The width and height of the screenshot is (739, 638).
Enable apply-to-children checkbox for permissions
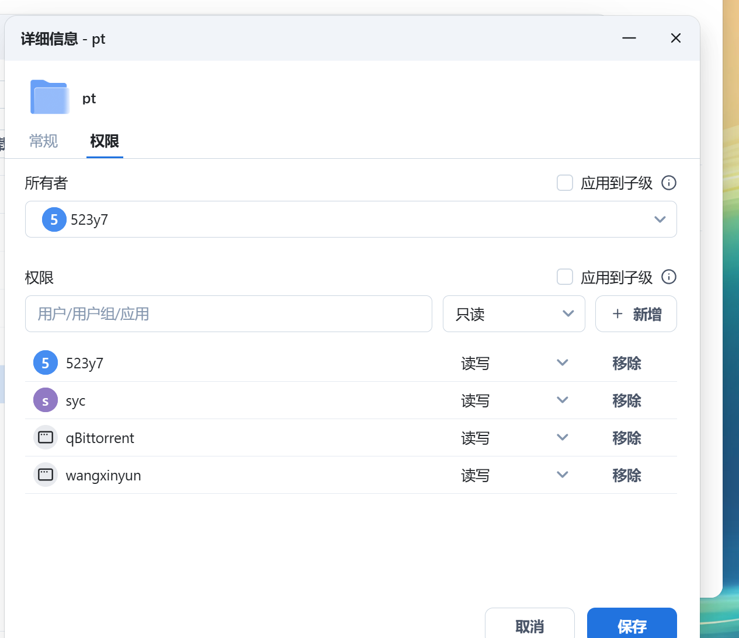[565, 277]
